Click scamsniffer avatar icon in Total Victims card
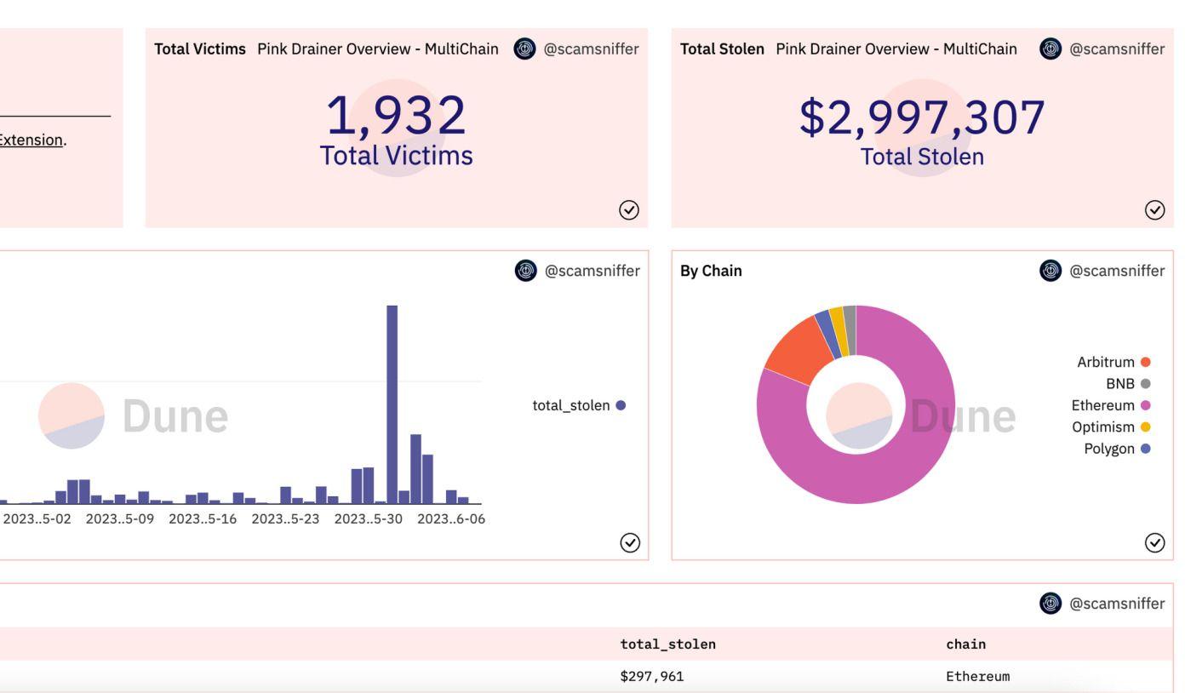 click(524, 49)
